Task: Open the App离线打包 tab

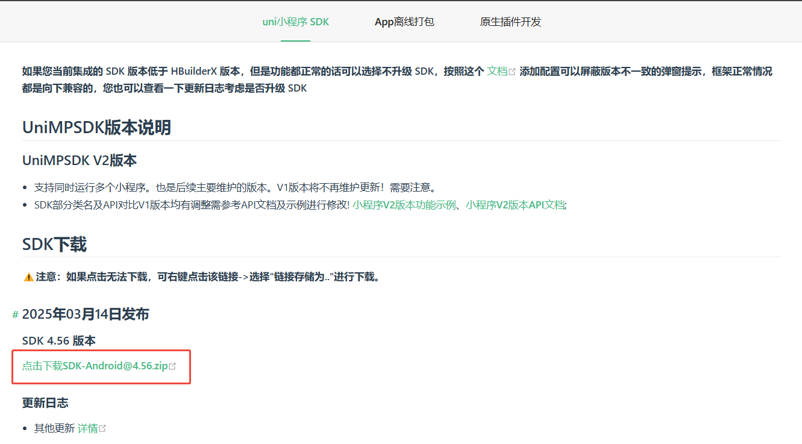Action: click(x=404, y=22)
